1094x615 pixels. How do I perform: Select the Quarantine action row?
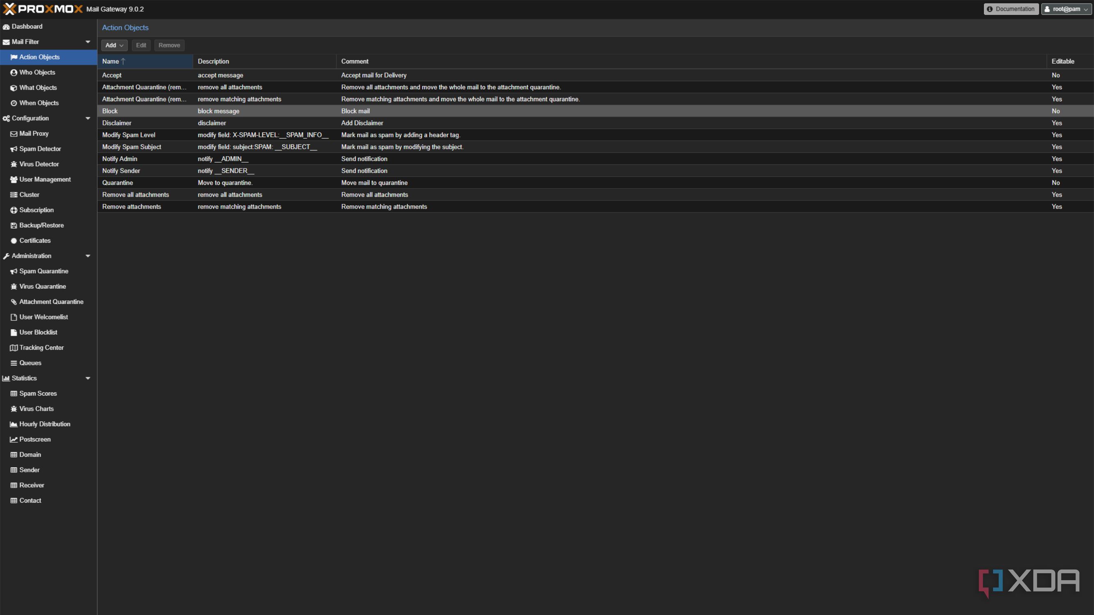point(596,182)
